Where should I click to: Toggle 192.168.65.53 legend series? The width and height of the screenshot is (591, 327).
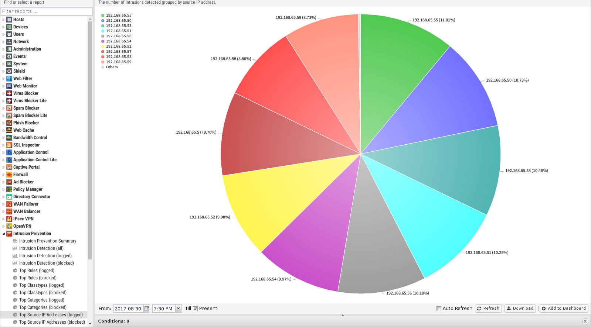click(x=116, y=26)
